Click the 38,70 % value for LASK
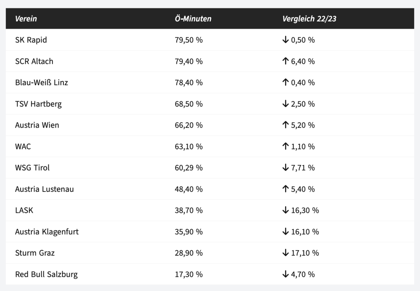 tap(189, 210)
